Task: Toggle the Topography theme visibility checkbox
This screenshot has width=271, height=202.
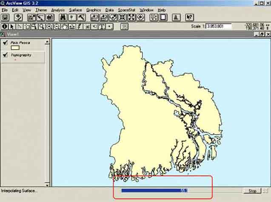Action: pyautogui.click(x=5, y=55)
